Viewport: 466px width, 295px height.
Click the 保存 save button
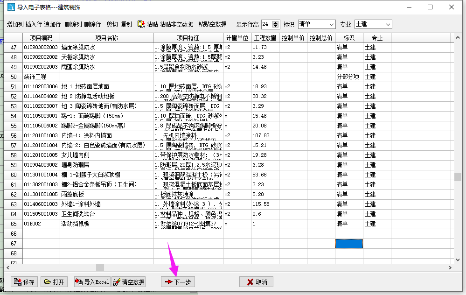pyautogui.click(x=24, y=282)
